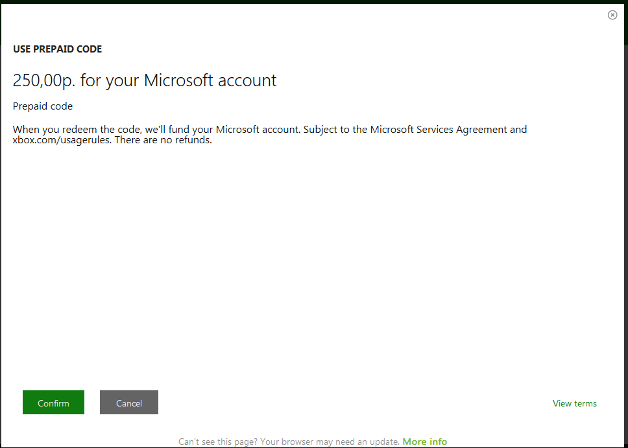Open the View terms link
This screenshot has height=448, width=628.
574,403
